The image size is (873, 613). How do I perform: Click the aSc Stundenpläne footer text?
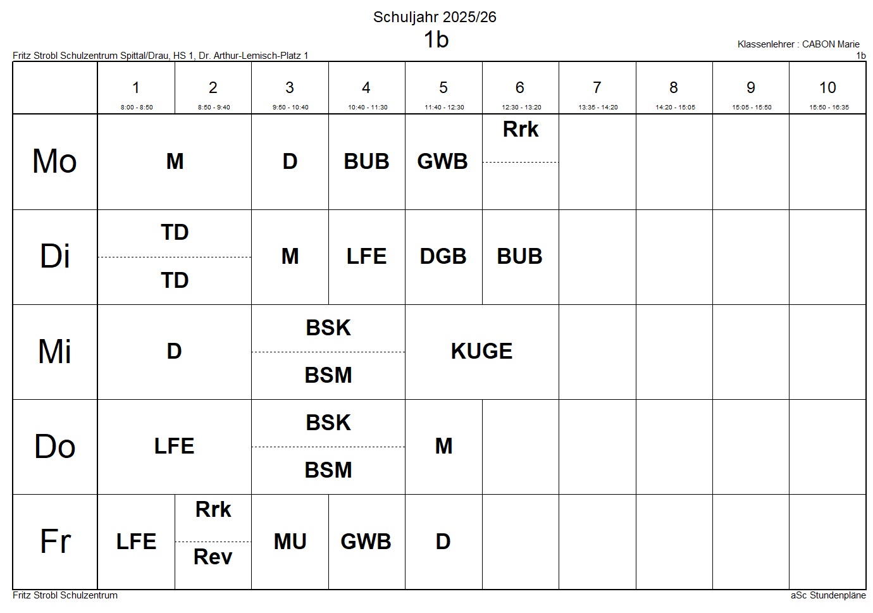828,595
